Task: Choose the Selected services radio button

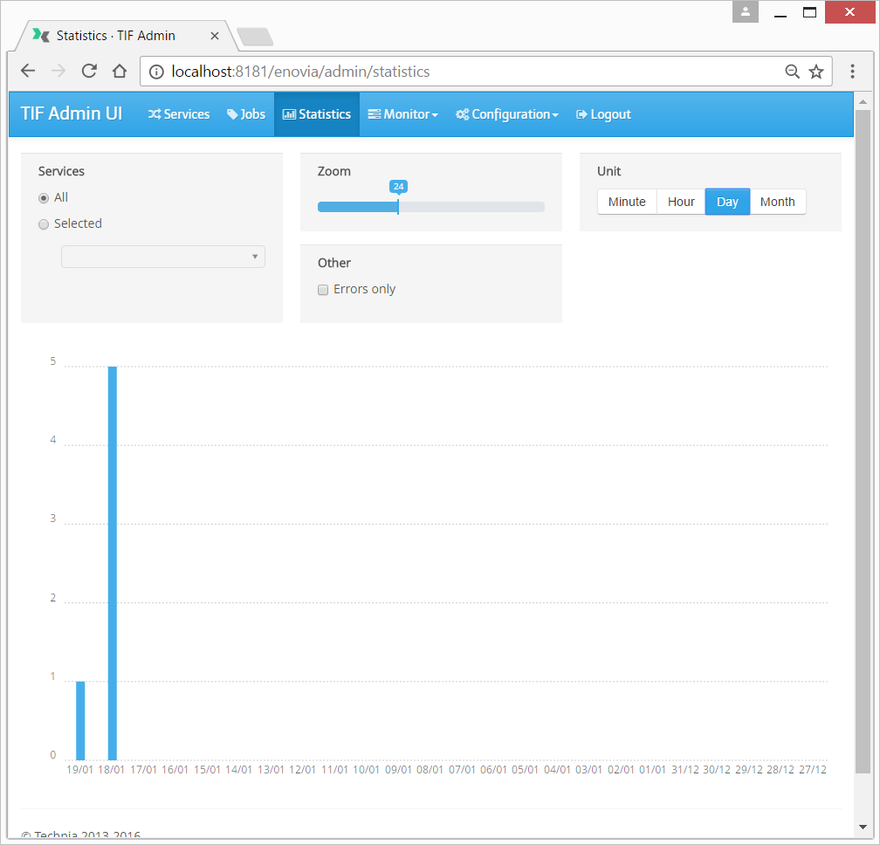Action: pyautogui.click(x=44, y=224)
